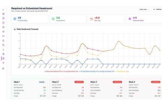This screenshot has height=105, width=162.
Task: Open the team people icon in sidebar
Action: pyautogui.click(x=3, y=45)
